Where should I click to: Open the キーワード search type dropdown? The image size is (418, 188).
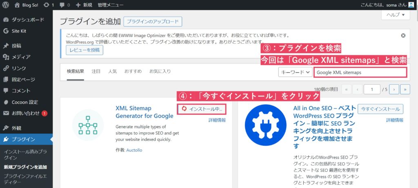pyautogui.click(x=295, y=72)
